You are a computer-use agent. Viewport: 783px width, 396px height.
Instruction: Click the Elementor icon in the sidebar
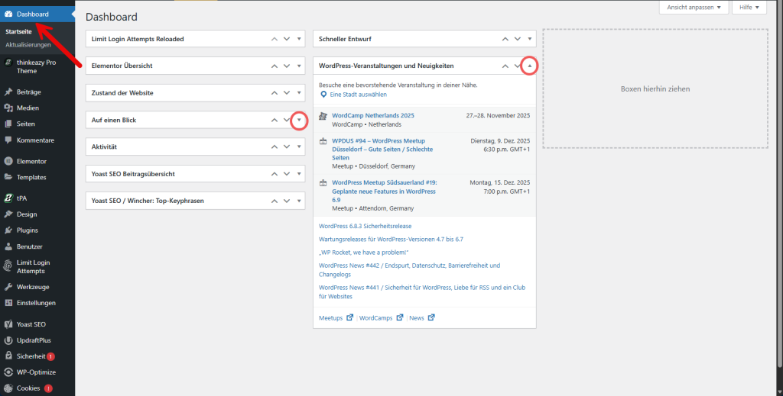coord(8,161)
